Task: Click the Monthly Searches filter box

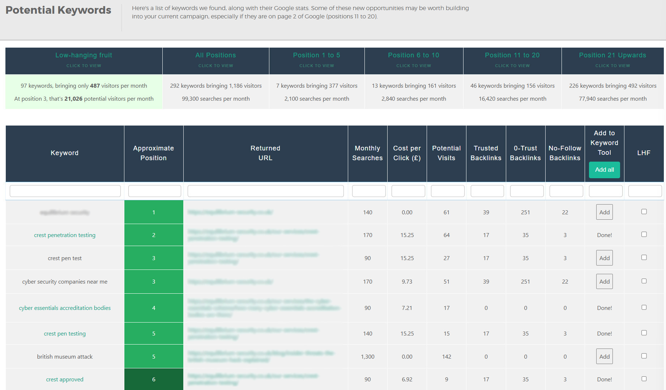Action: coord(368,191)
